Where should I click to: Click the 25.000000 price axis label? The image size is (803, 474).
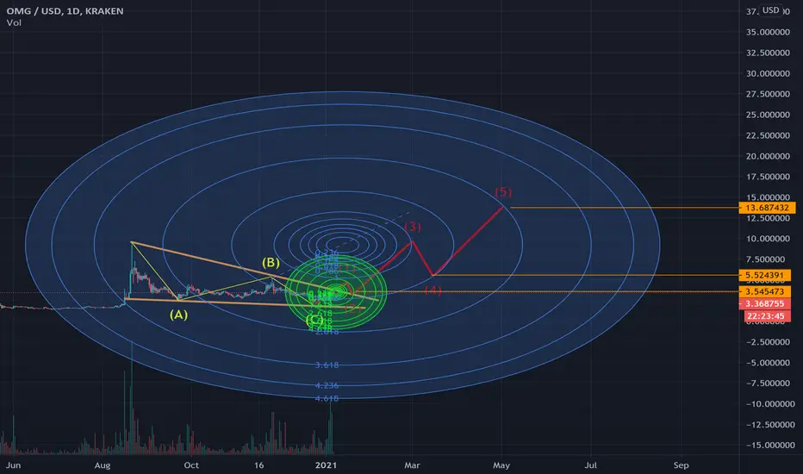tap(768, 115)
